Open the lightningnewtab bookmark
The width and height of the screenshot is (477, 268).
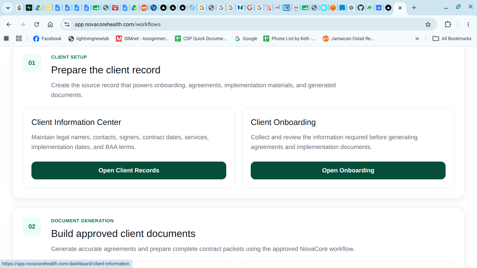[89, 39]
